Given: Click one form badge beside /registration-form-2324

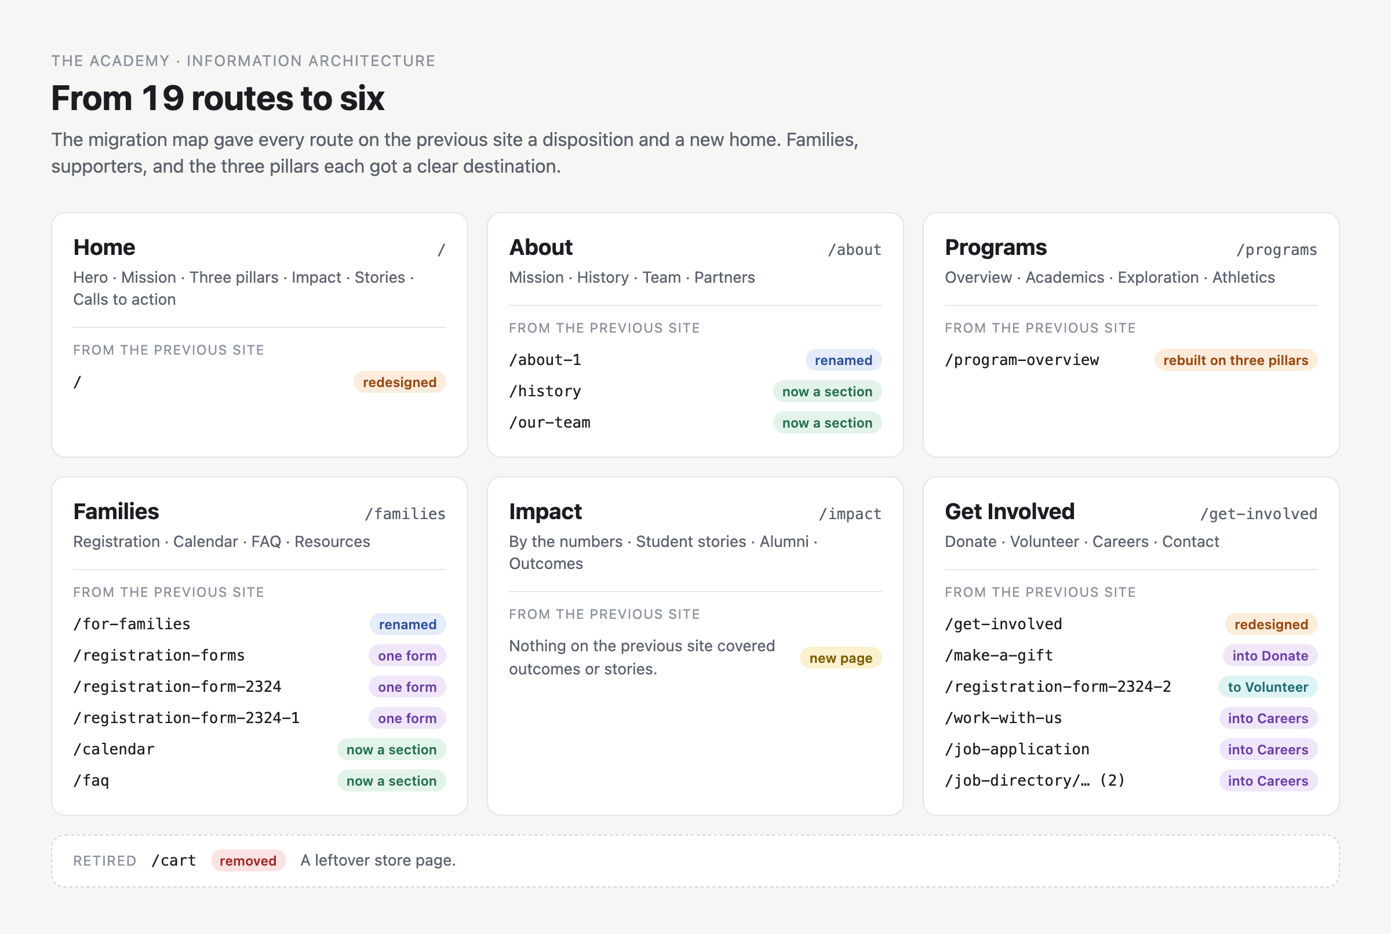Looking at the screenshot, I should coord(407,686).
